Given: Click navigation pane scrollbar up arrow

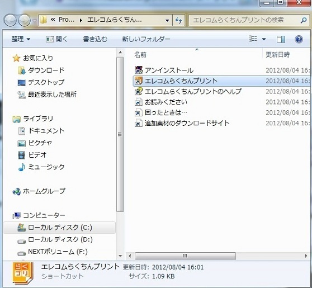Looking at the screenshot, I should [x=120, y=53].
